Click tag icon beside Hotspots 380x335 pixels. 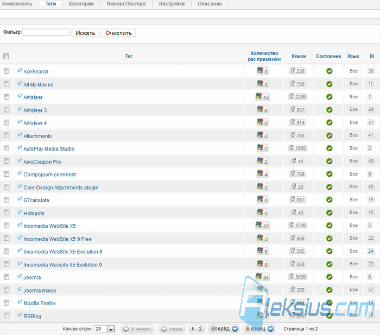click(20, 212)
